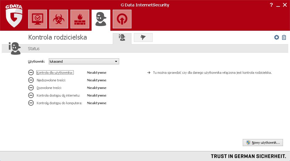Toggle status icon for Kontrola dostępu do komputera

31,103
